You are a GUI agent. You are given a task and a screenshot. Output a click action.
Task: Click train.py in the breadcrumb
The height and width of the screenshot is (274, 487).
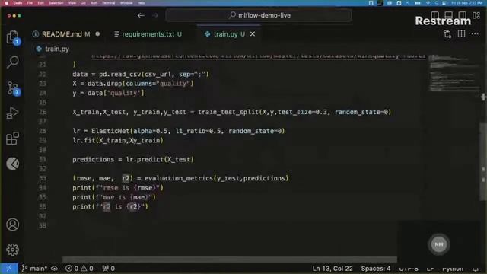coord(57,49)
